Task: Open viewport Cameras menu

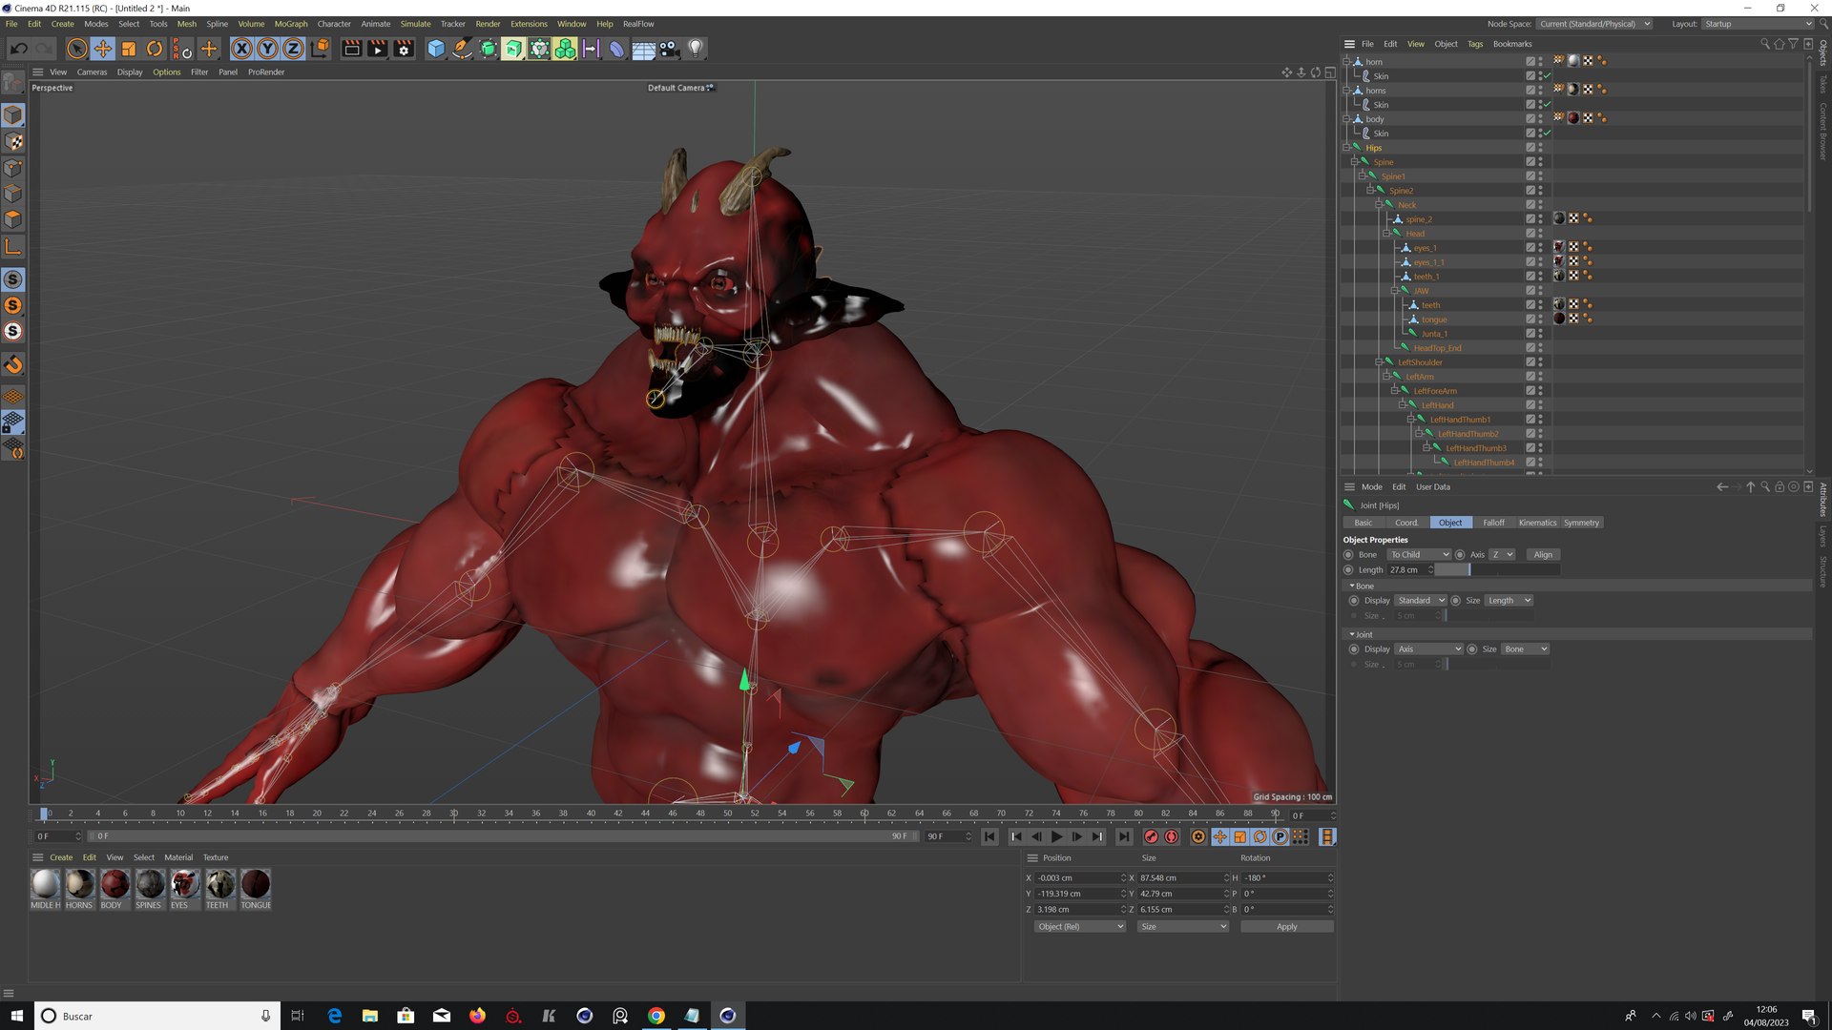Action: click(92, 72)
